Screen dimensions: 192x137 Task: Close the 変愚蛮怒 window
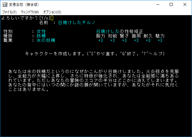pos(185,5)
